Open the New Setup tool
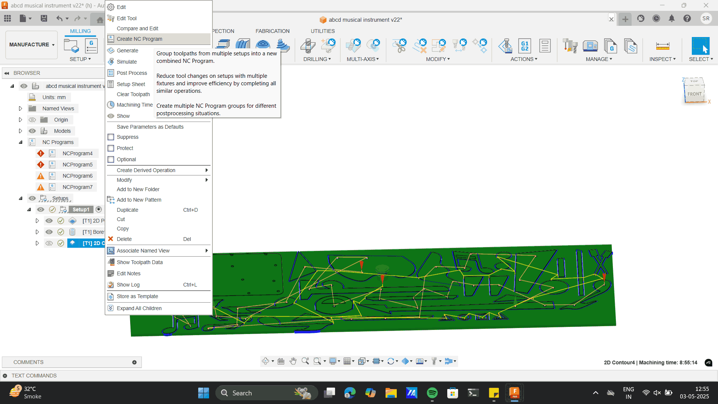 click(71, 46)
